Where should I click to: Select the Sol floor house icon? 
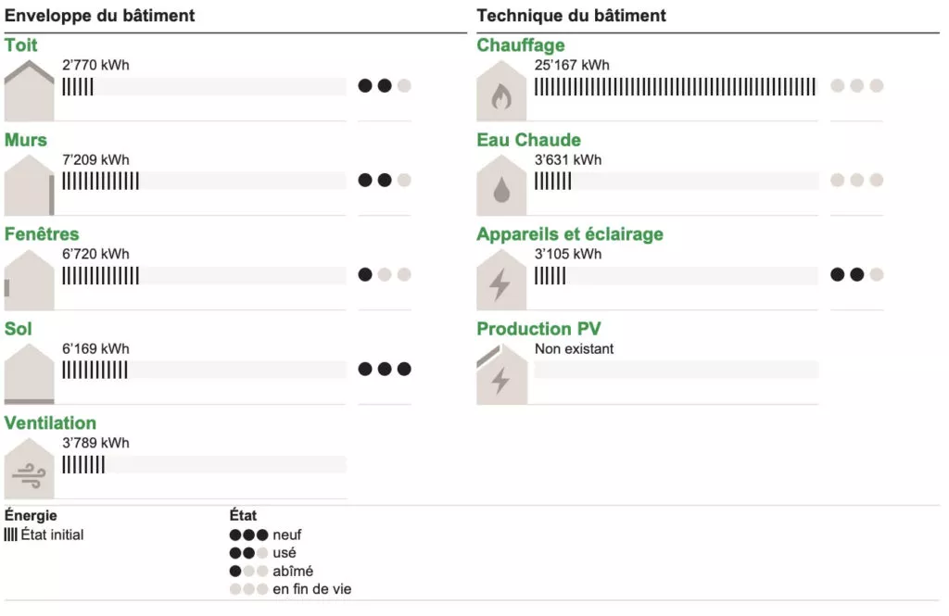click(x=29, y=374)
